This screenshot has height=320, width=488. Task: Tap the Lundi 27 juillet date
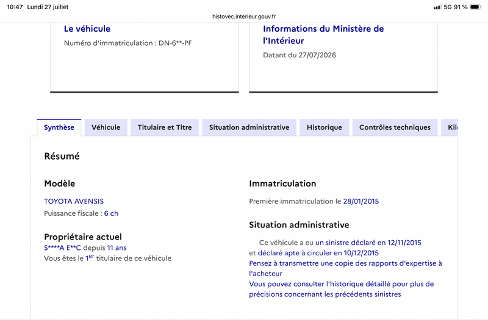click(48, 7)
